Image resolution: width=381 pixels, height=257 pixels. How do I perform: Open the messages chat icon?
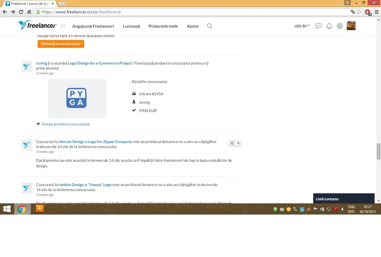(318, 26)
